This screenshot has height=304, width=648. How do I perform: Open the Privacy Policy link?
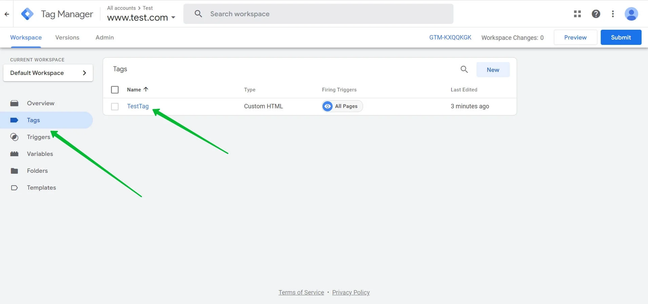tap(351, 293)
